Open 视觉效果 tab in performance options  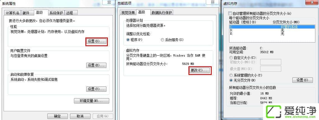[x=128, y=13]
